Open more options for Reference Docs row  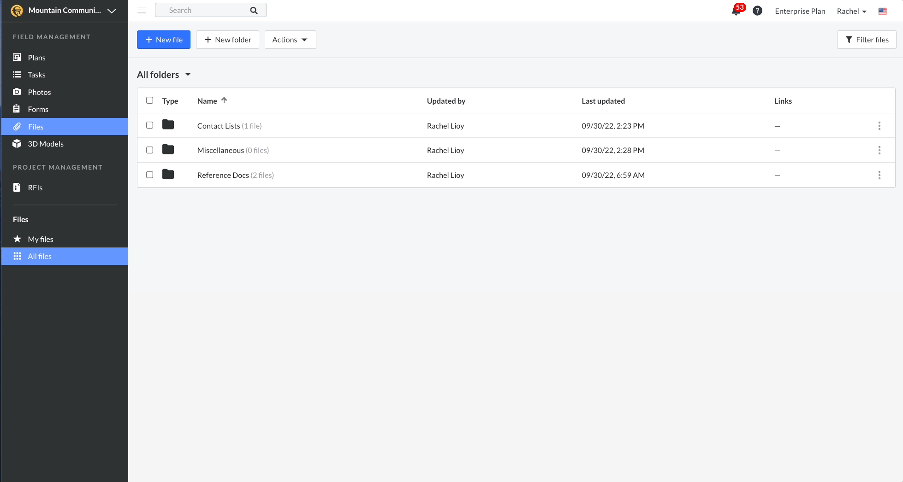coord(879,175)
